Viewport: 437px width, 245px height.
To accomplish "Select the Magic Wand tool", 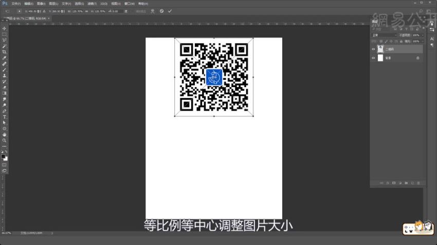I will [x=4, y=46].
